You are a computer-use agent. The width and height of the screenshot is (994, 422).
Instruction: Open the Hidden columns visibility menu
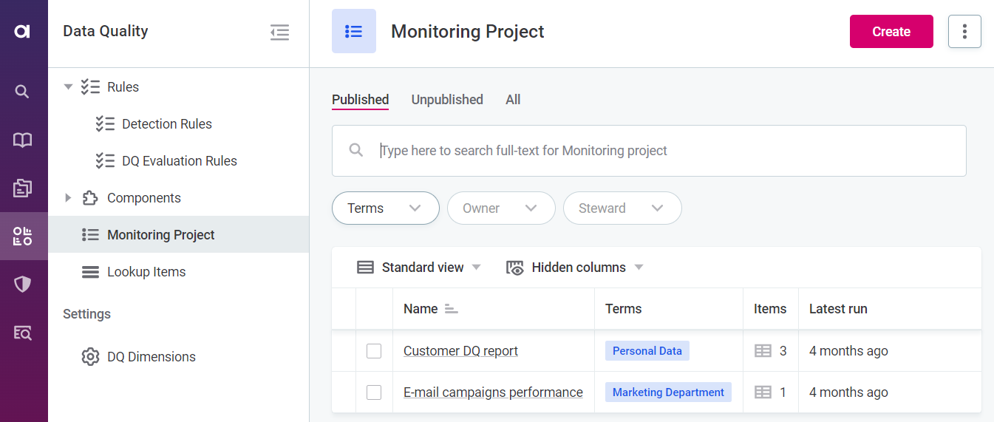[574, 268]
